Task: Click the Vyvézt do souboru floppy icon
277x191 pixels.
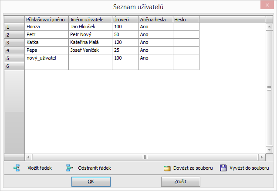Action: click(223, 168)
